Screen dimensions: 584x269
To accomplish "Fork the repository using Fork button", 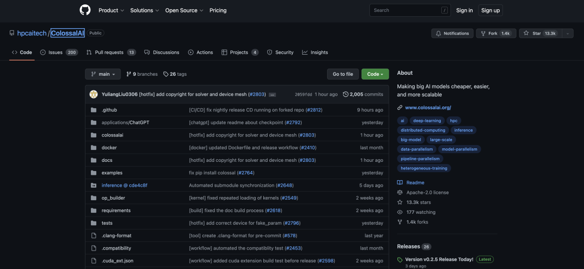I will (x=496, y=33).
